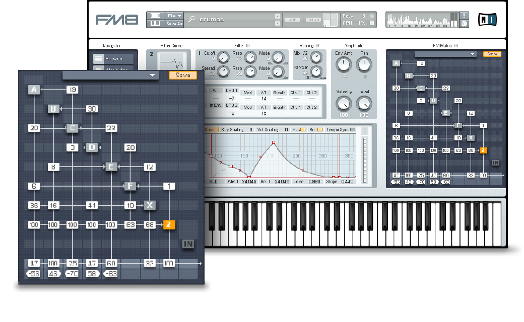Adjust the Level knob
The image size is (524, 322).
(364, 104)
